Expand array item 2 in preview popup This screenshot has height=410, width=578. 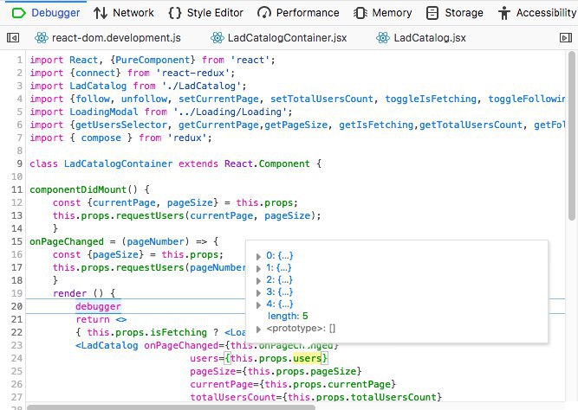click(259, 280)
